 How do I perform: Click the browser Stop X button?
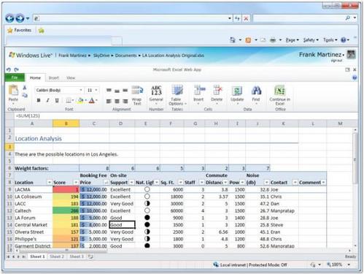tap(246, 18)
